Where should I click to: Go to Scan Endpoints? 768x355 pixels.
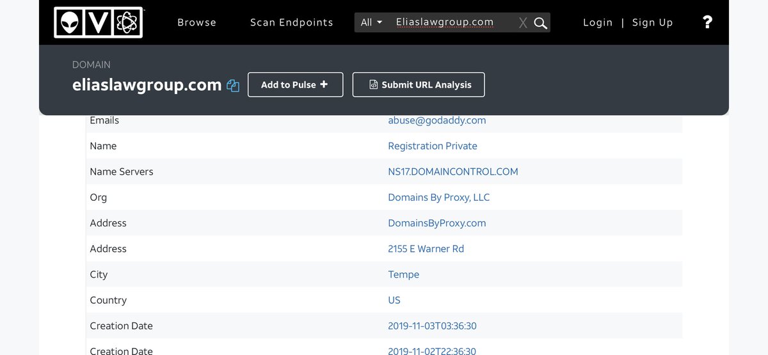coord(291,22)
